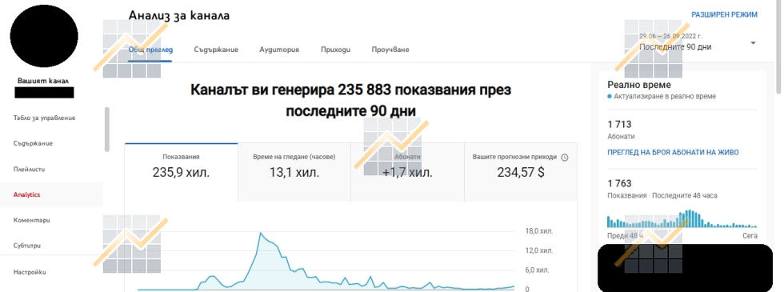Select the Абонати metric card

click(x=407, y=173)
